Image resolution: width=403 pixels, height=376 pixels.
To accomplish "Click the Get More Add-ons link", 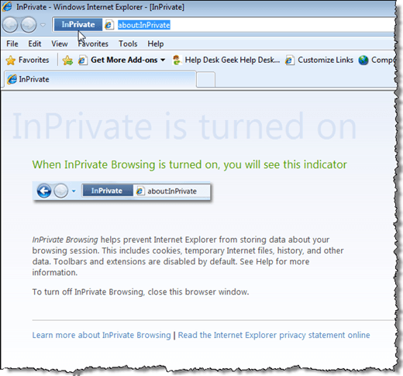I will 124,60.
